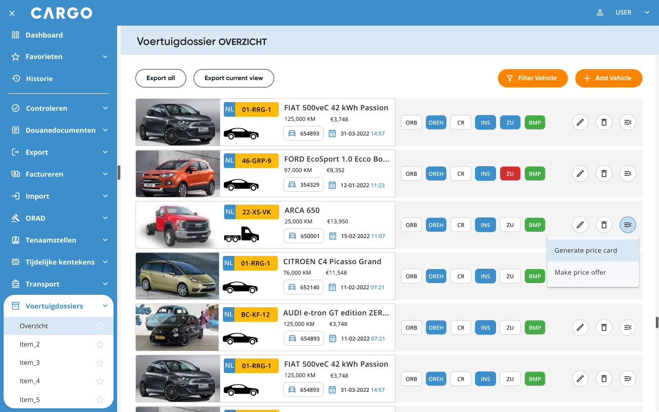Click the Filter Vehicle funnel icon
This screenshot has height=412, width=659.
point(509,78)
